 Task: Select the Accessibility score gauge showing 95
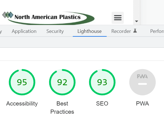coord(22,82)
